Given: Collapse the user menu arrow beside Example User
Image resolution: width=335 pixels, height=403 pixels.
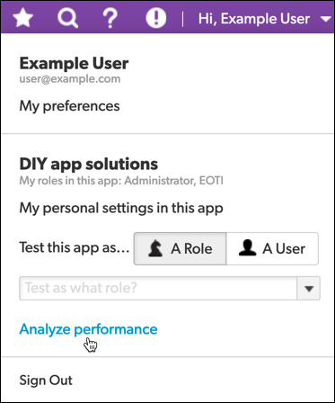Looking at the screenshot, I should [325, 19].
